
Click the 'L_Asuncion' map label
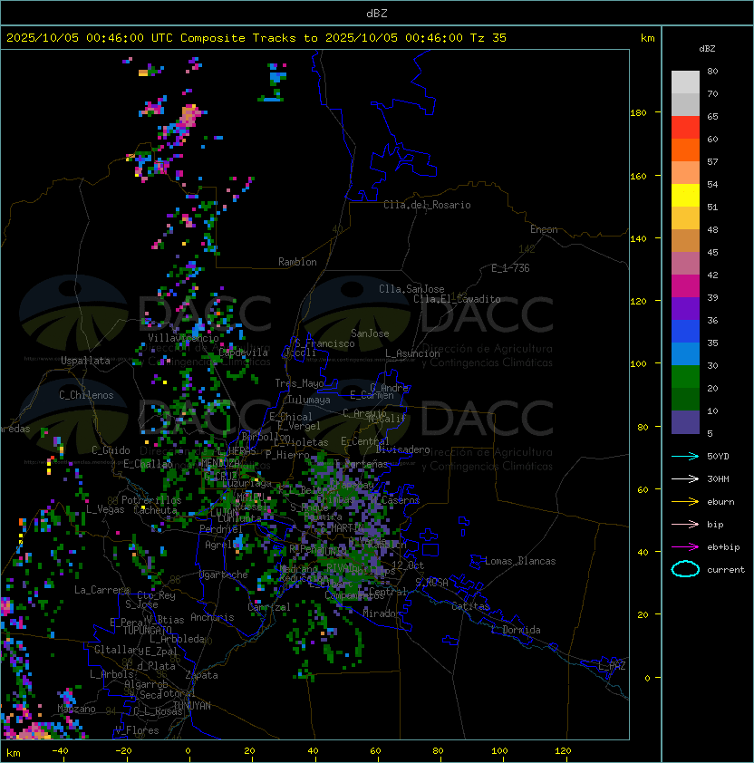pyautogui.click(x=412, y=353)
